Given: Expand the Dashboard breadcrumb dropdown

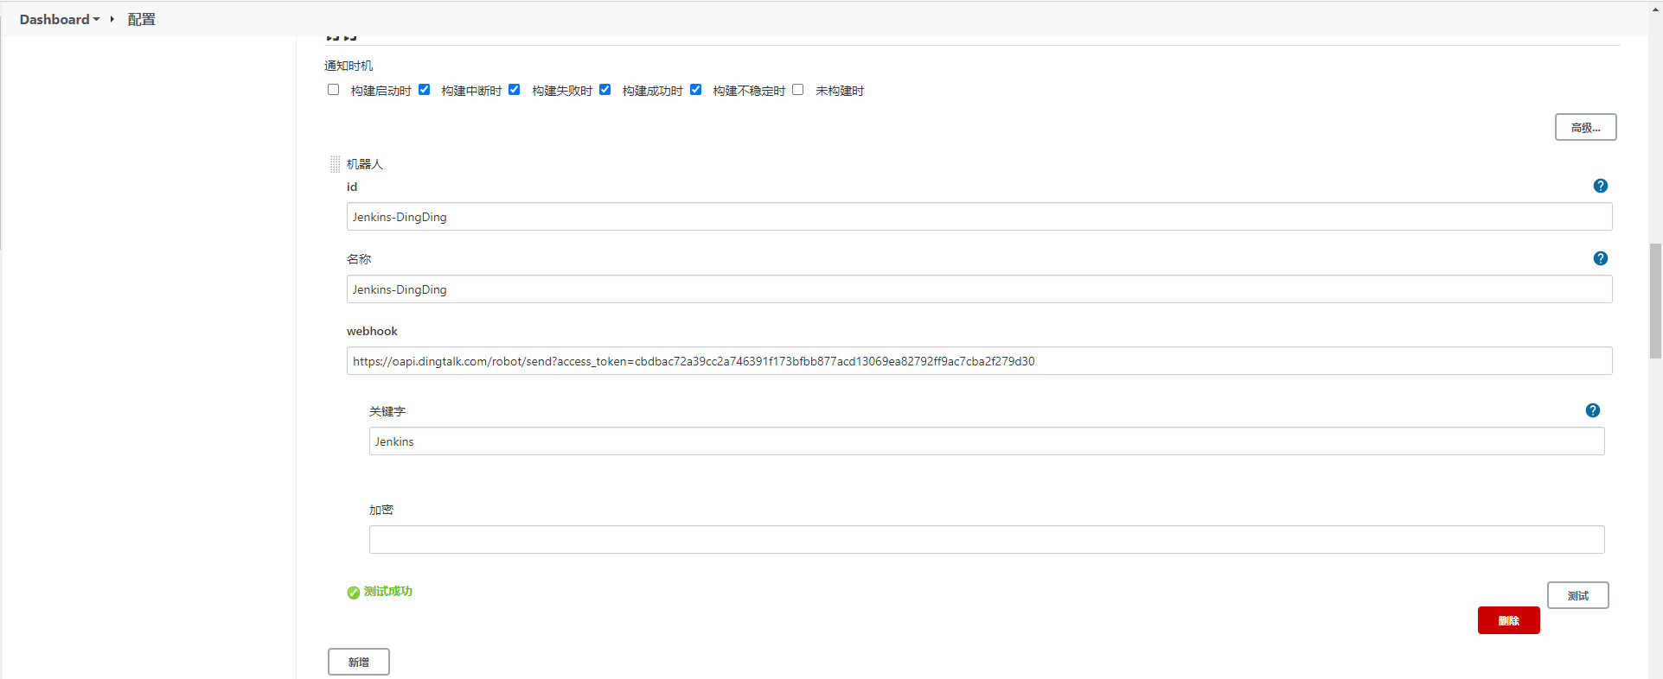Looking at the screenshot, I should 96,19.
